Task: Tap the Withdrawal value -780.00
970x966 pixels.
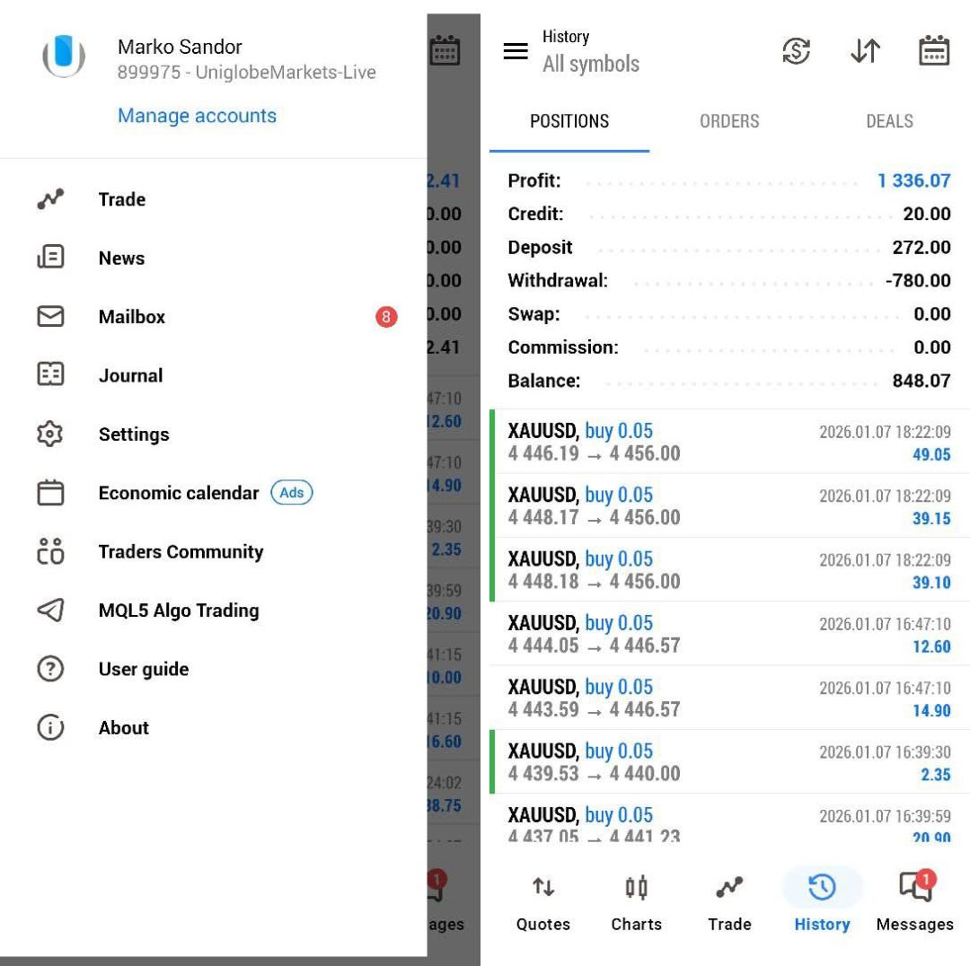Action: click(918, 281)
